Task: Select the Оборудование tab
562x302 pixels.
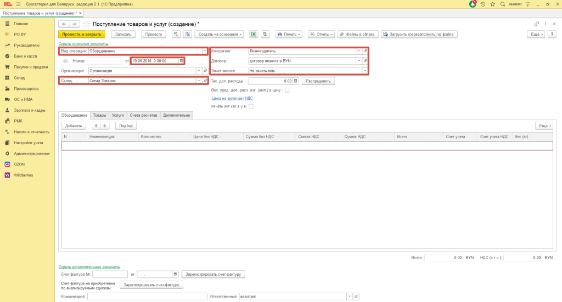Action: 74,115
